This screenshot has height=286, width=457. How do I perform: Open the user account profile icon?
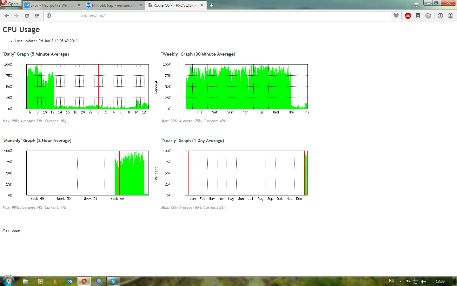(x=450, y=16)
